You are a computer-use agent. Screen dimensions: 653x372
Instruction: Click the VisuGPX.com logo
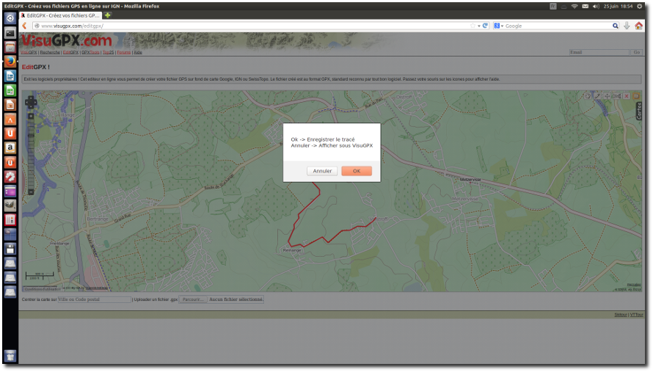pyautogui.click(x=67, y=41)
